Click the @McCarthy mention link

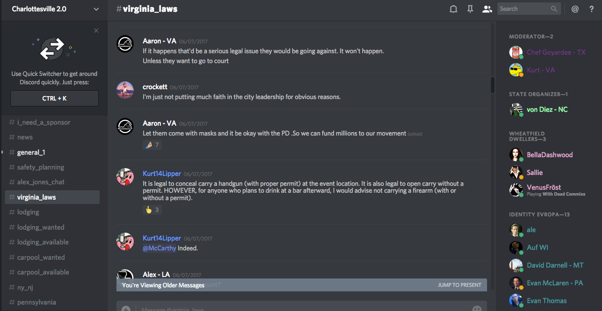[x=159, y=248]
